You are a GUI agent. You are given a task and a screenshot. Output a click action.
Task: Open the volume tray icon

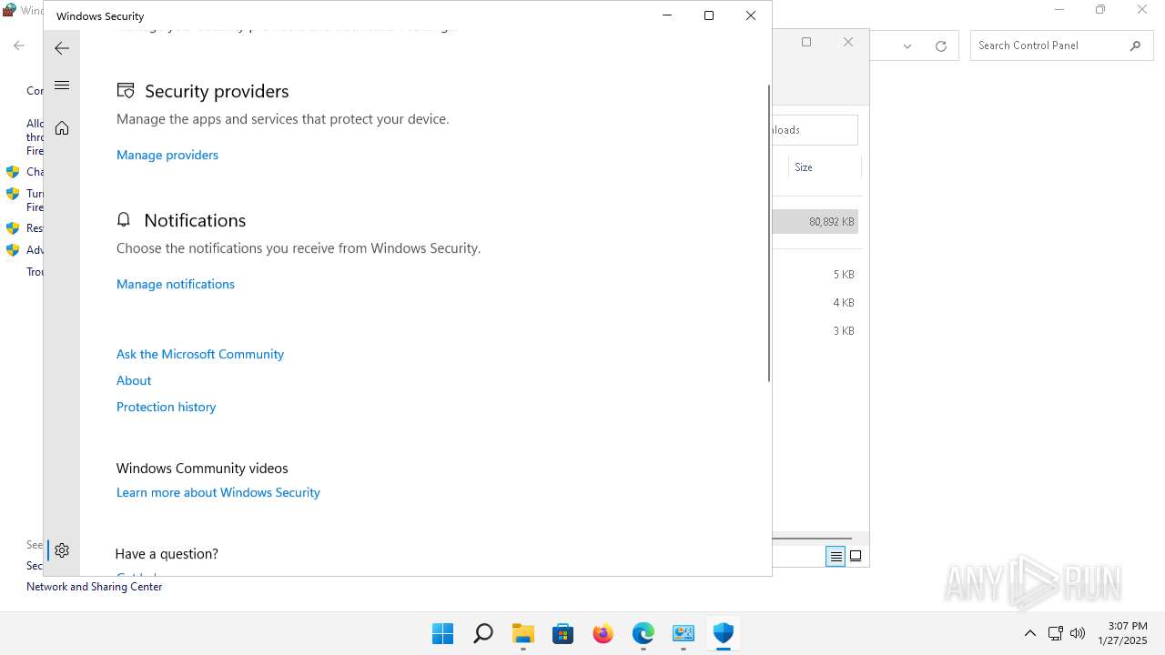tap(1078, 633)
